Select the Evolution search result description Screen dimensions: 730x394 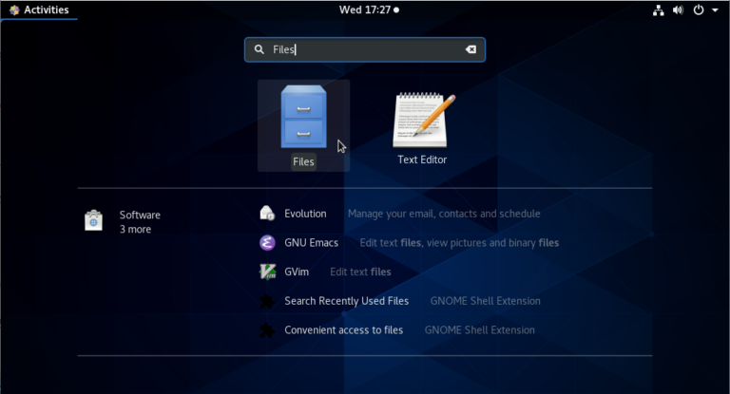pos(444,214)
